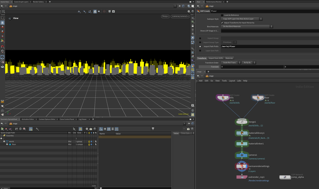Click the scene graph filter funnel icon
319x189 pixels.
pyautogui.click(x=153, y=129)
